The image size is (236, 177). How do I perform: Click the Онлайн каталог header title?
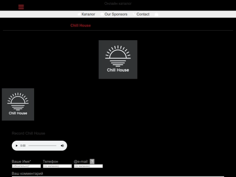point(118,3)
